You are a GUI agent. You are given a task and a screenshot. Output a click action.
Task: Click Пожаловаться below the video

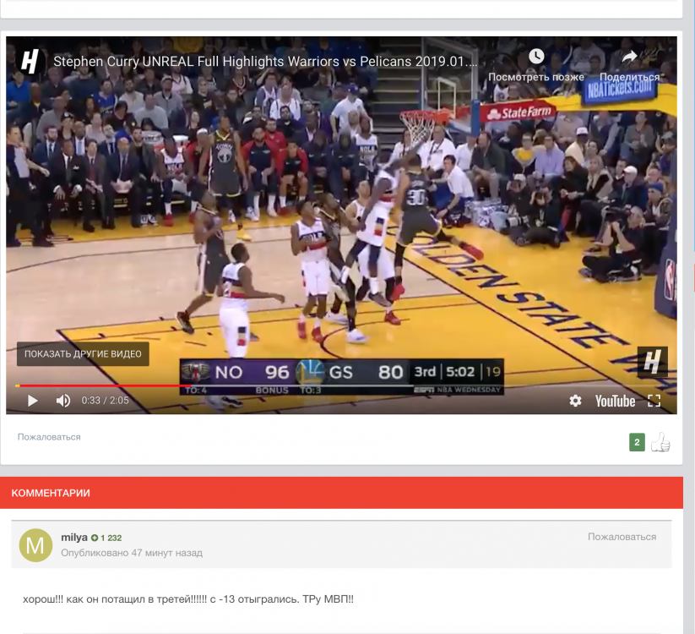pos(49,437)
